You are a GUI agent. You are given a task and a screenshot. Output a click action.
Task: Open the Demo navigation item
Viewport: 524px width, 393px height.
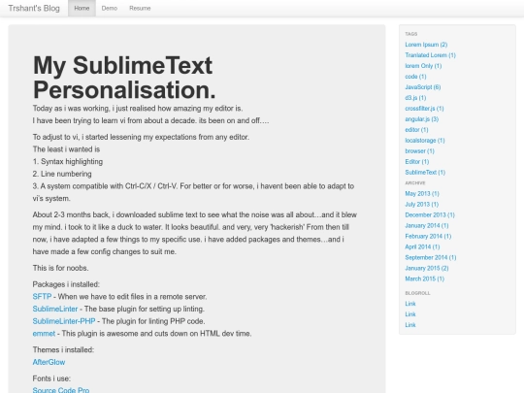pyautogui.click(x=110, y=8)
